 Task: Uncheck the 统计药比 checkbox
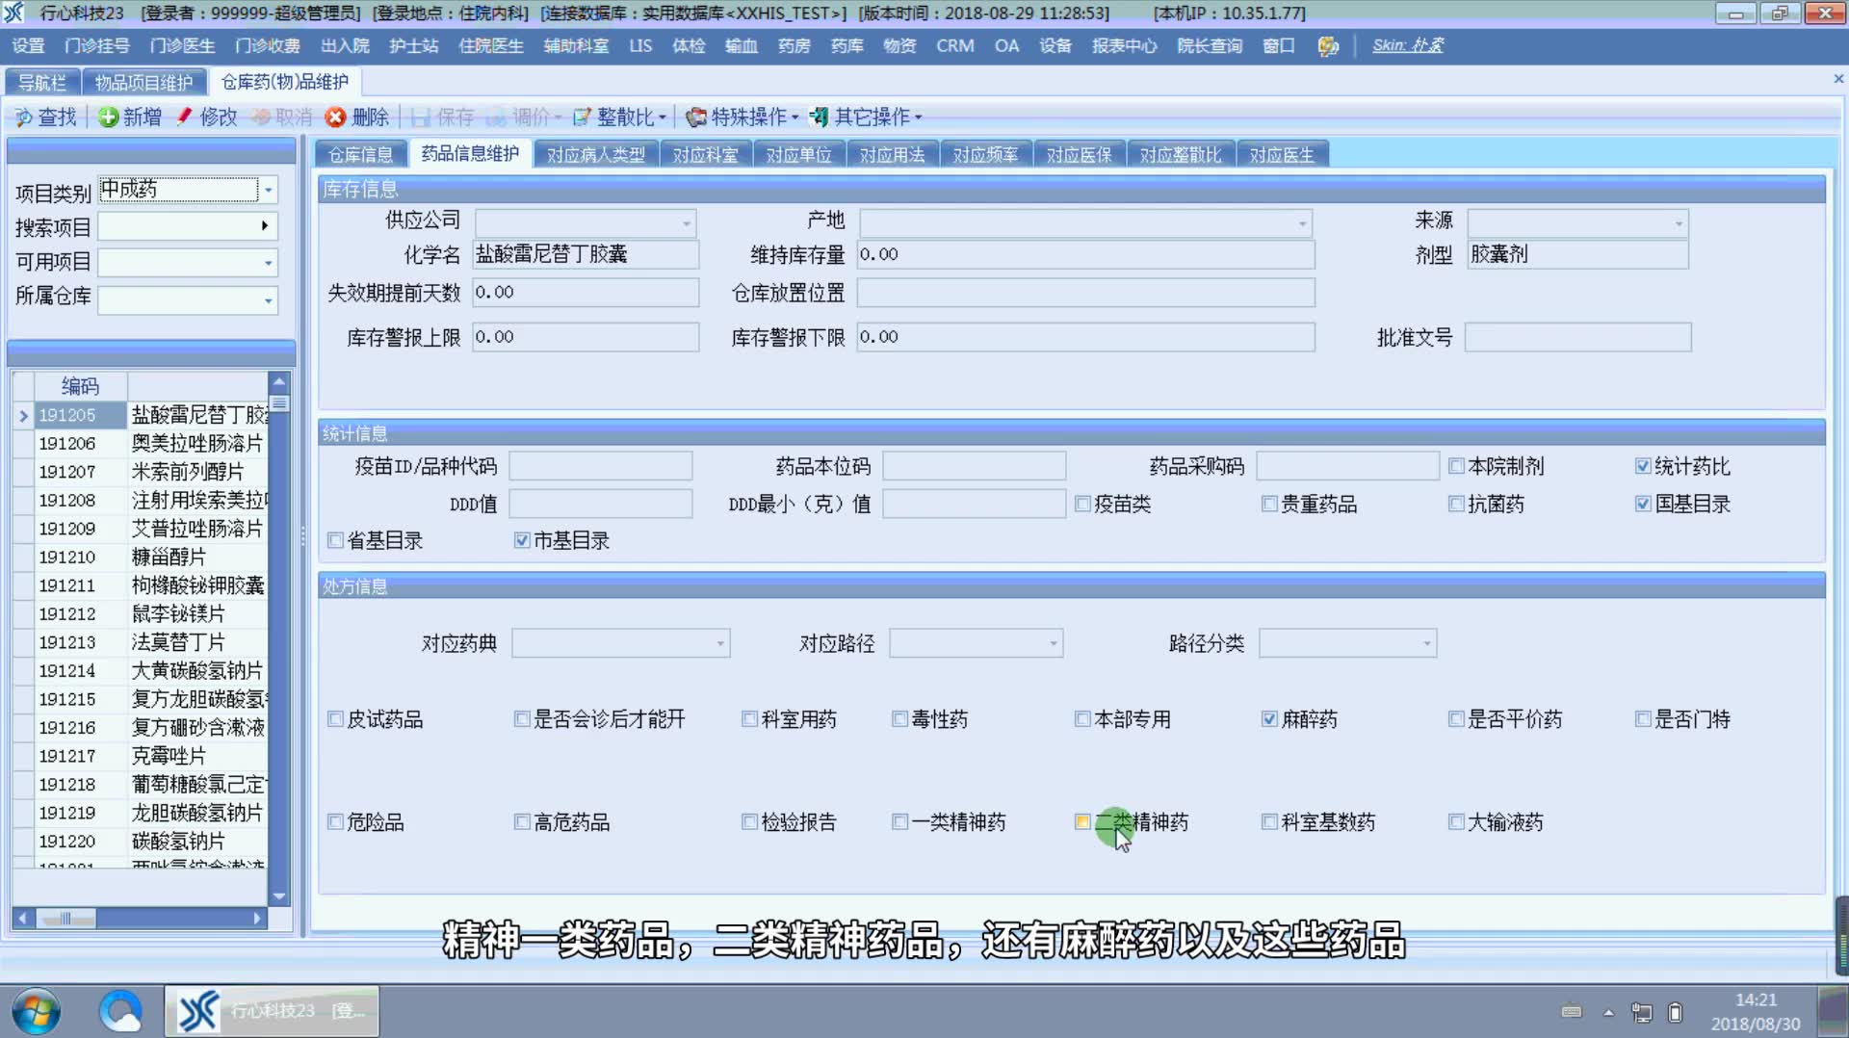[1643, 466]
